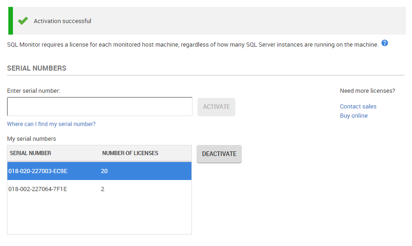Click the 'My serial numbers' label
The image size is (412, 246).
tap(31, 139)
